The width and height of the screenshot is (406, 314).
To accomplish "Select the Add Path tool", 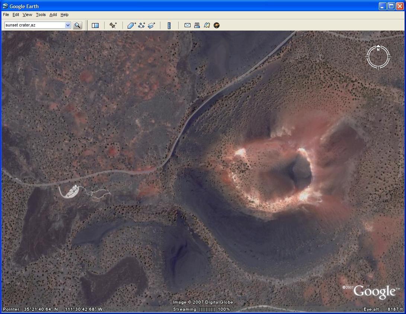I will coord(141,25).
